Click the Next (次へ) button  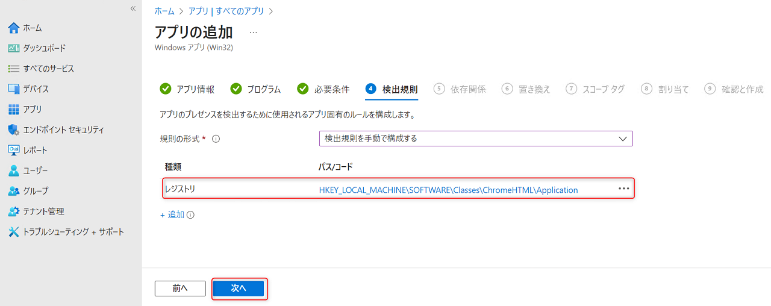pyautogui.click(x=239, y=289)
